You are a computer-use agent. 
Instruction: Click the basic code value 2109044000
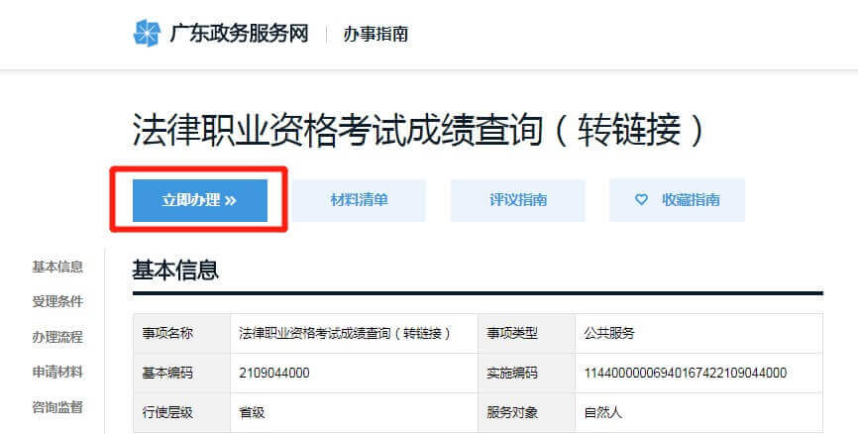coord(274,373)
